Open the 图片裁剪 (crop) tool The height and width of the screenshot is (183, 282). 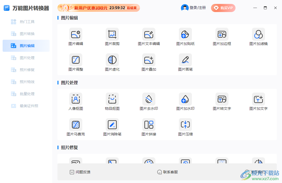112,37
